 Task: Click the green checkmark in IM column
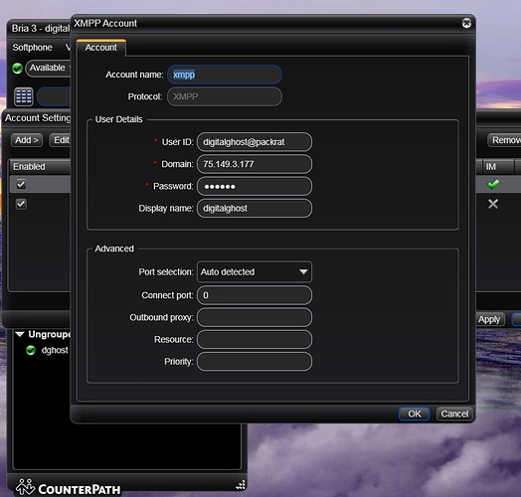point(493,184)
